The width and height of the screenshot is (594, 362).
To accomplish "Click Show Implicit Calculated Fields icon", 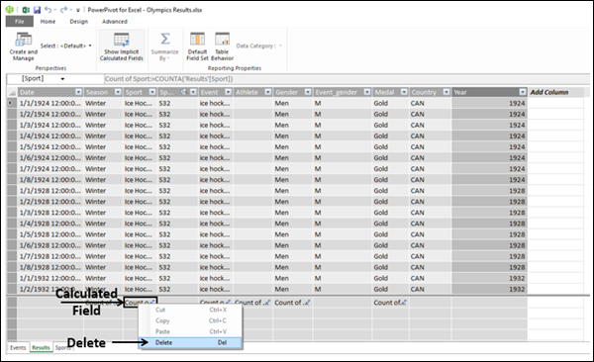I will click(122, 40).
